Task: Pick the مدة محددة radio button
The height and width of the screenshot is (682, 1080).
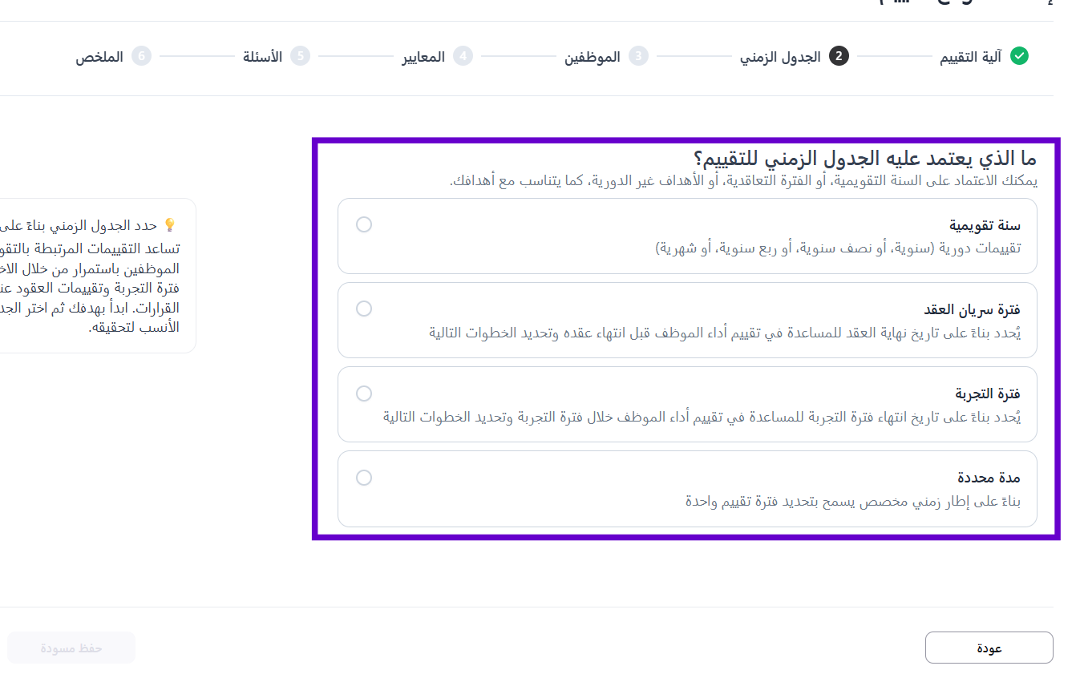Action: point(364,478)
